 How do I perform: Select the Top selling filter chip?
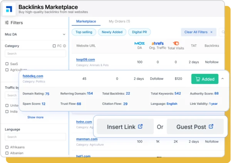84,32
